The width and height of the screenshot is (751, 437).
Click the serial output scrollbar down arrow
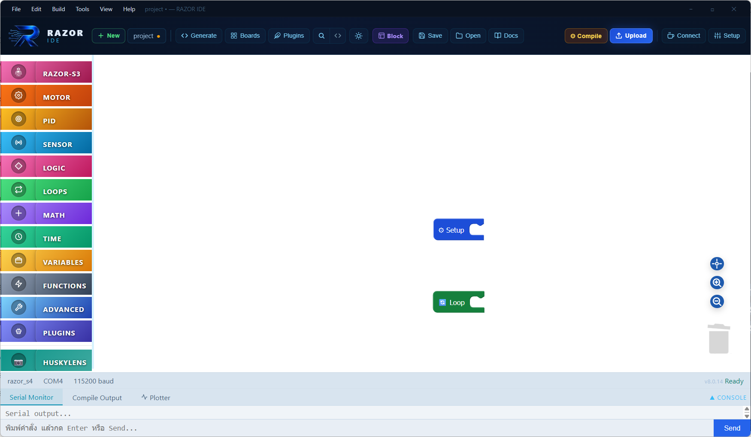747,416
